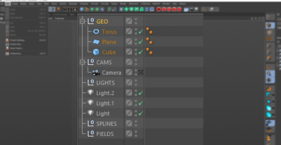Click the layer square on Torus row

pos(129,31)
